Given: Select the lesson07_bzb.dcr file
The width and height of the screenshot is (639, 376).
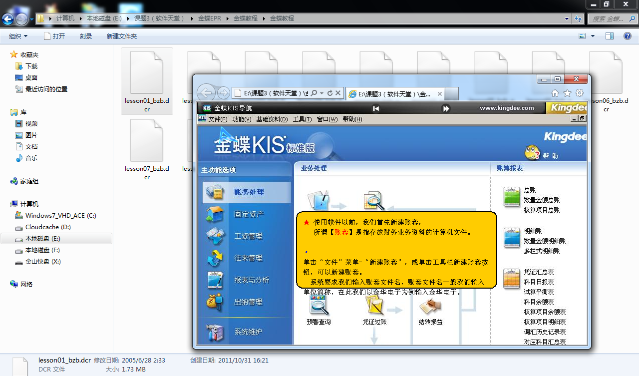Looking at the screenshot, I should point(147,150).
